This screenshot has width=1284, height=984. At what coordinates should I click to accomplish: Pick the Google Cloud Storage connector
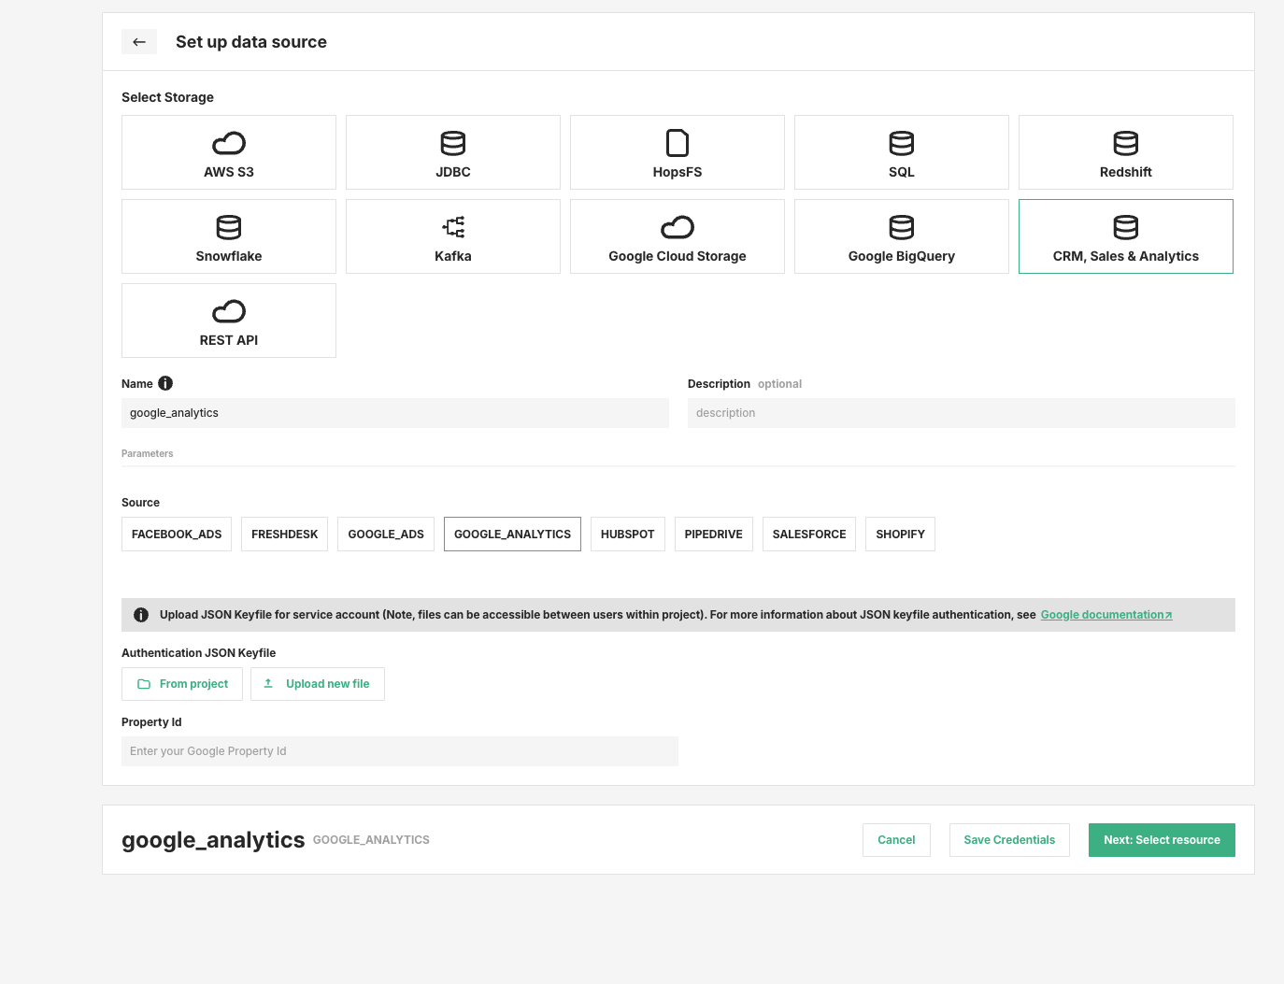click(x=677, y=235)
